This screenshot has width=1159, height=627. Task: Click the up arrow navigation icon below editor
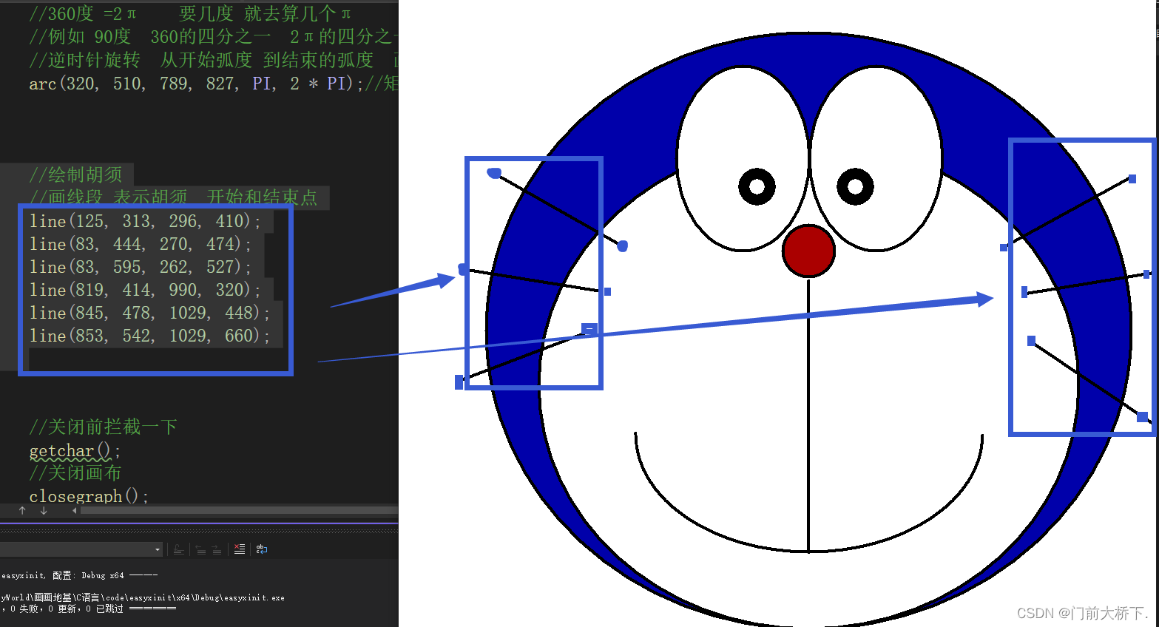click(x=22, y=510)
